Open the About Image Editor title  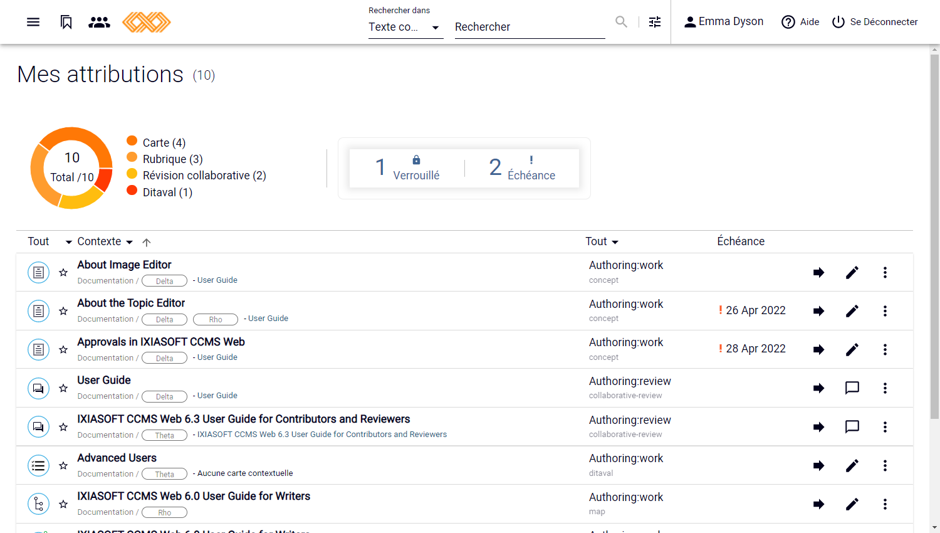pyautogui.click(x=124, y=265)
